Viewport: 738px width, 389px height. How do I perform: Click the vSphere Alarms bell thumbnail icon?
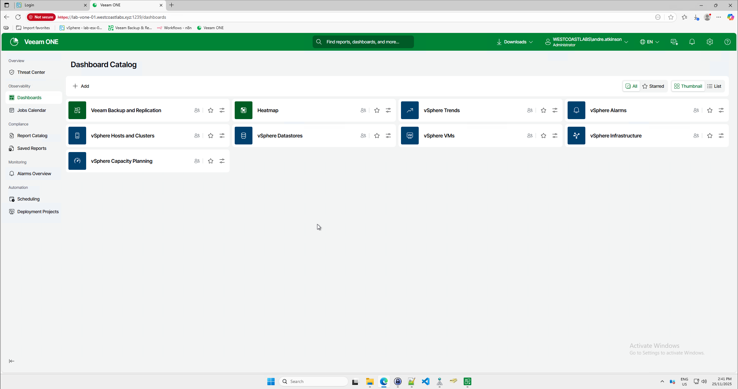point(576,110)
